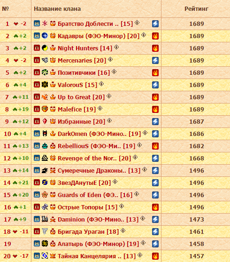The height and width of the screenshot is (262, 230).
Task: Click the red gem emblem of Избранные
Action: (x=45, y=121)
